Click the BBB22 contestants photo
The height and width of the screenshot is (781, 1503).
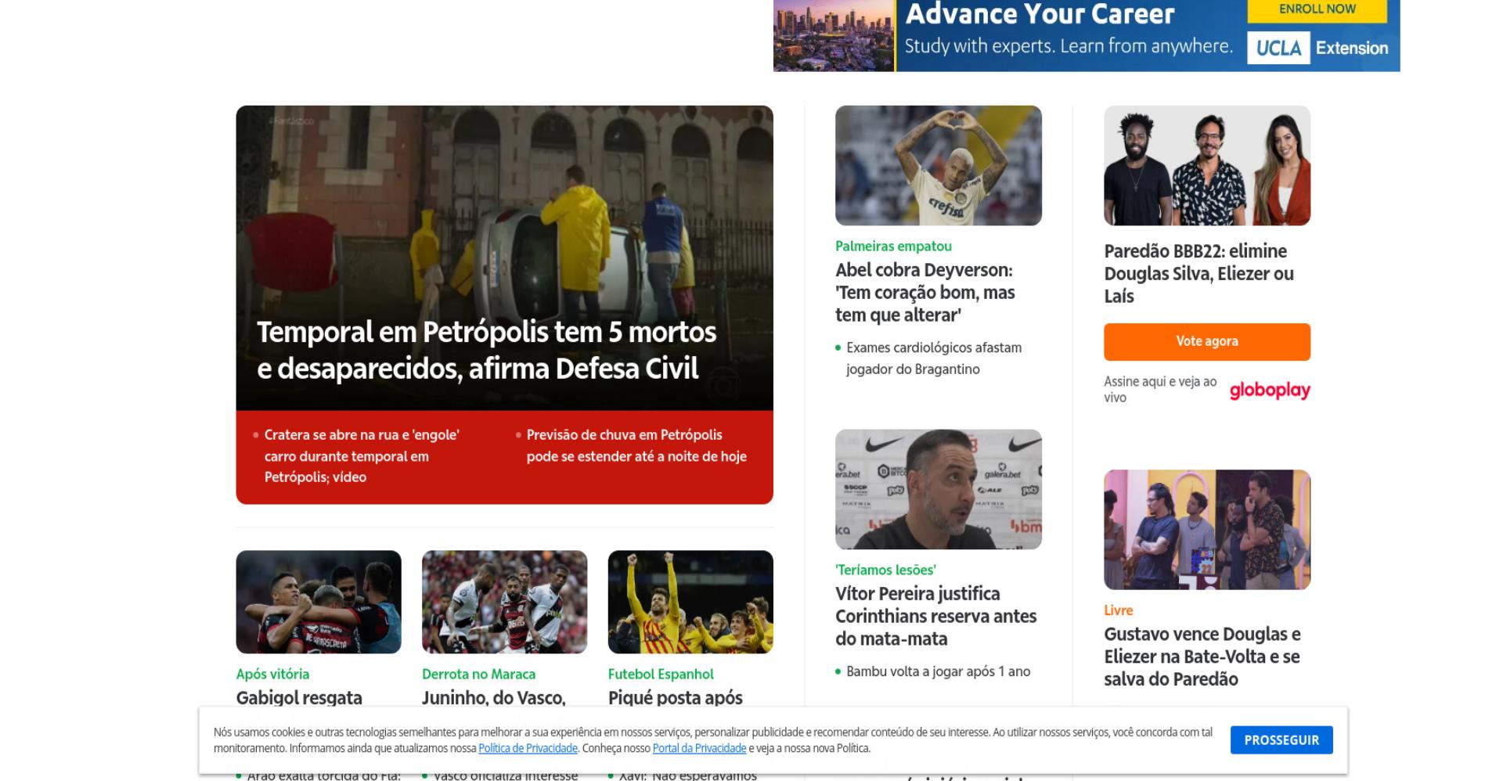[x=1207, y=165]
